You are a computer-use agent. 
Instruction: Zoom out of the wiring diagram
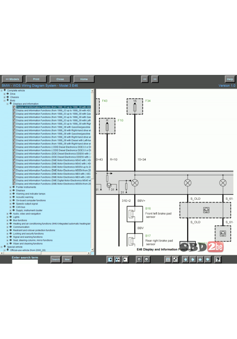[147, 259]
